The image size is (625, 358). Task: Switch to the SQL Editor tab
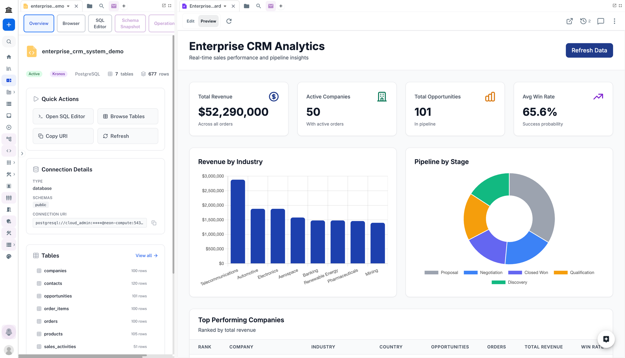tap(100, 23)
